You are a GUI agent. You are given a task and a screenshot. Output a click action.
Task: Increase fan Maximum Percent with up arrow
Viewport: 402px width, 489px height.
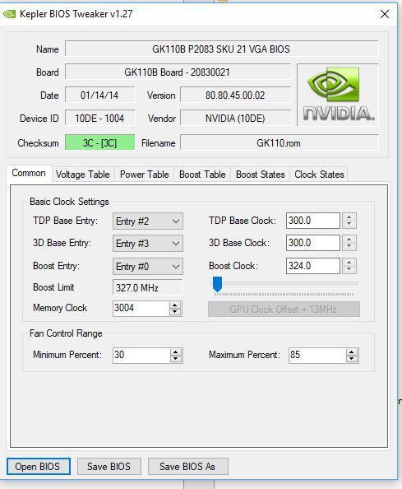352,352
